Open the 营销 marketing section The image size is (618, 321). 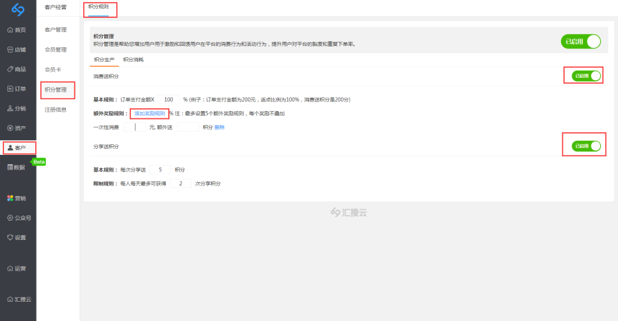(x=17, y=198)
